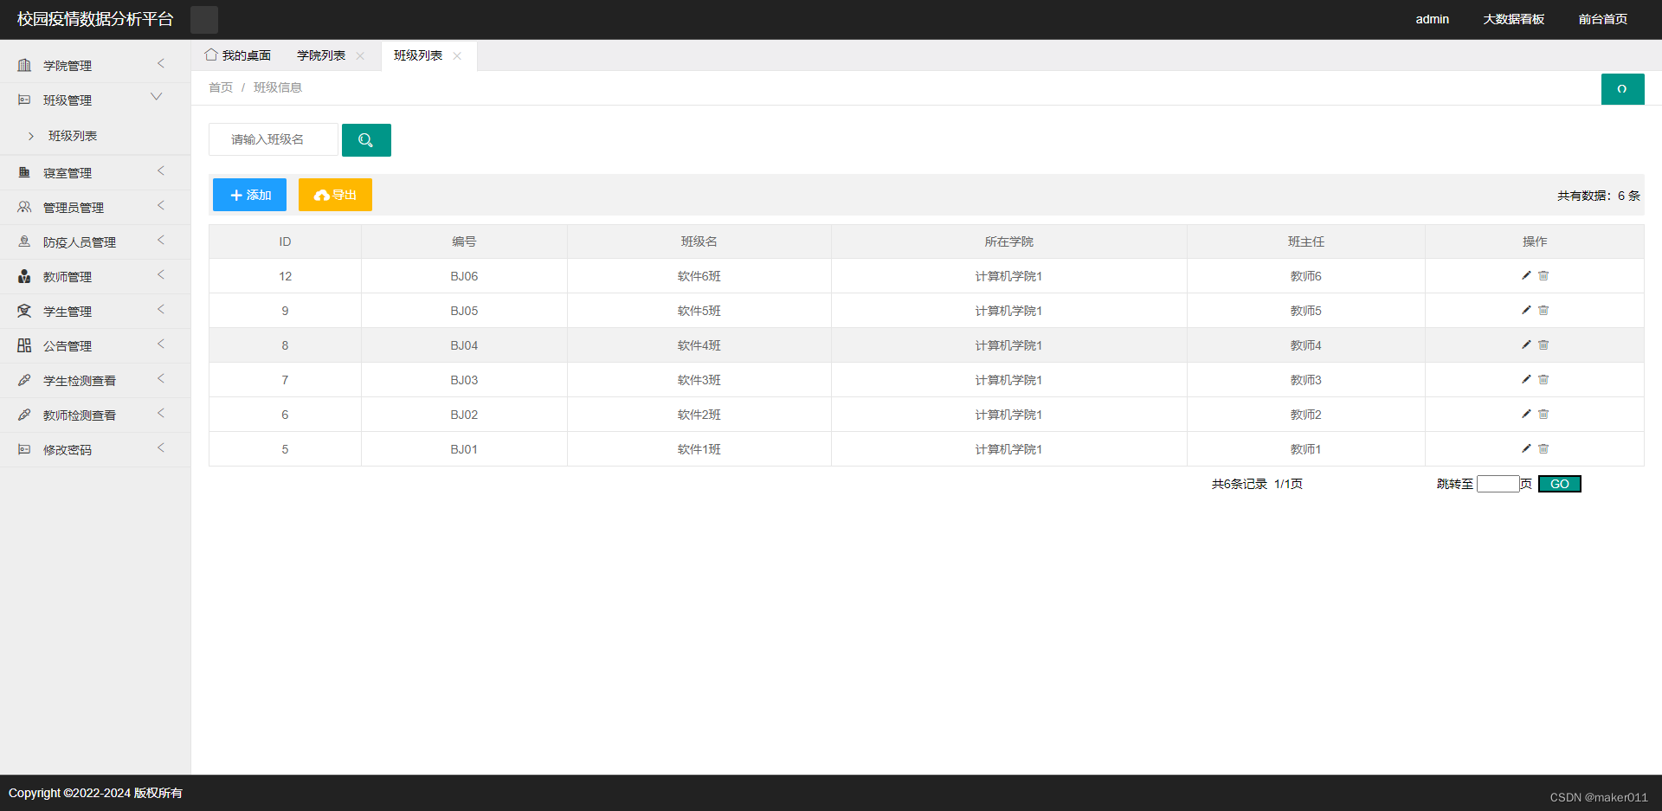This screenshot has height=811, width=1662.
Task: Click the 编号 column header
Action: 464,241
